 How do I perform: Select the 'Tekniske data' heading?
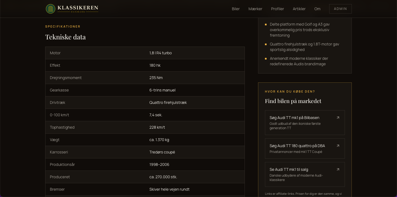[66, 37]
